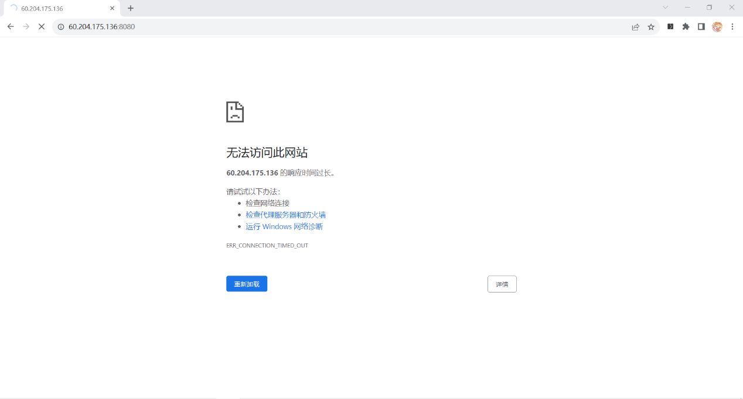Restore down the browser window

[709, 8]
